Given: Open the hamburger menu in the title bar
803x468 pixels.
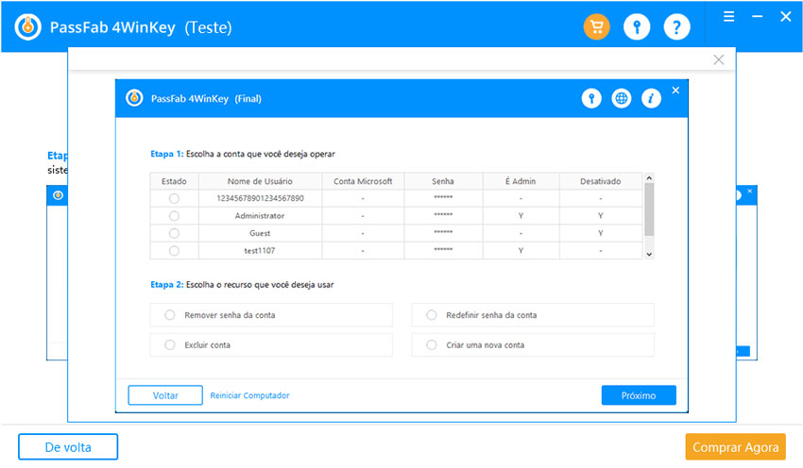Looking at the screenshot, I should coord(728,16).
